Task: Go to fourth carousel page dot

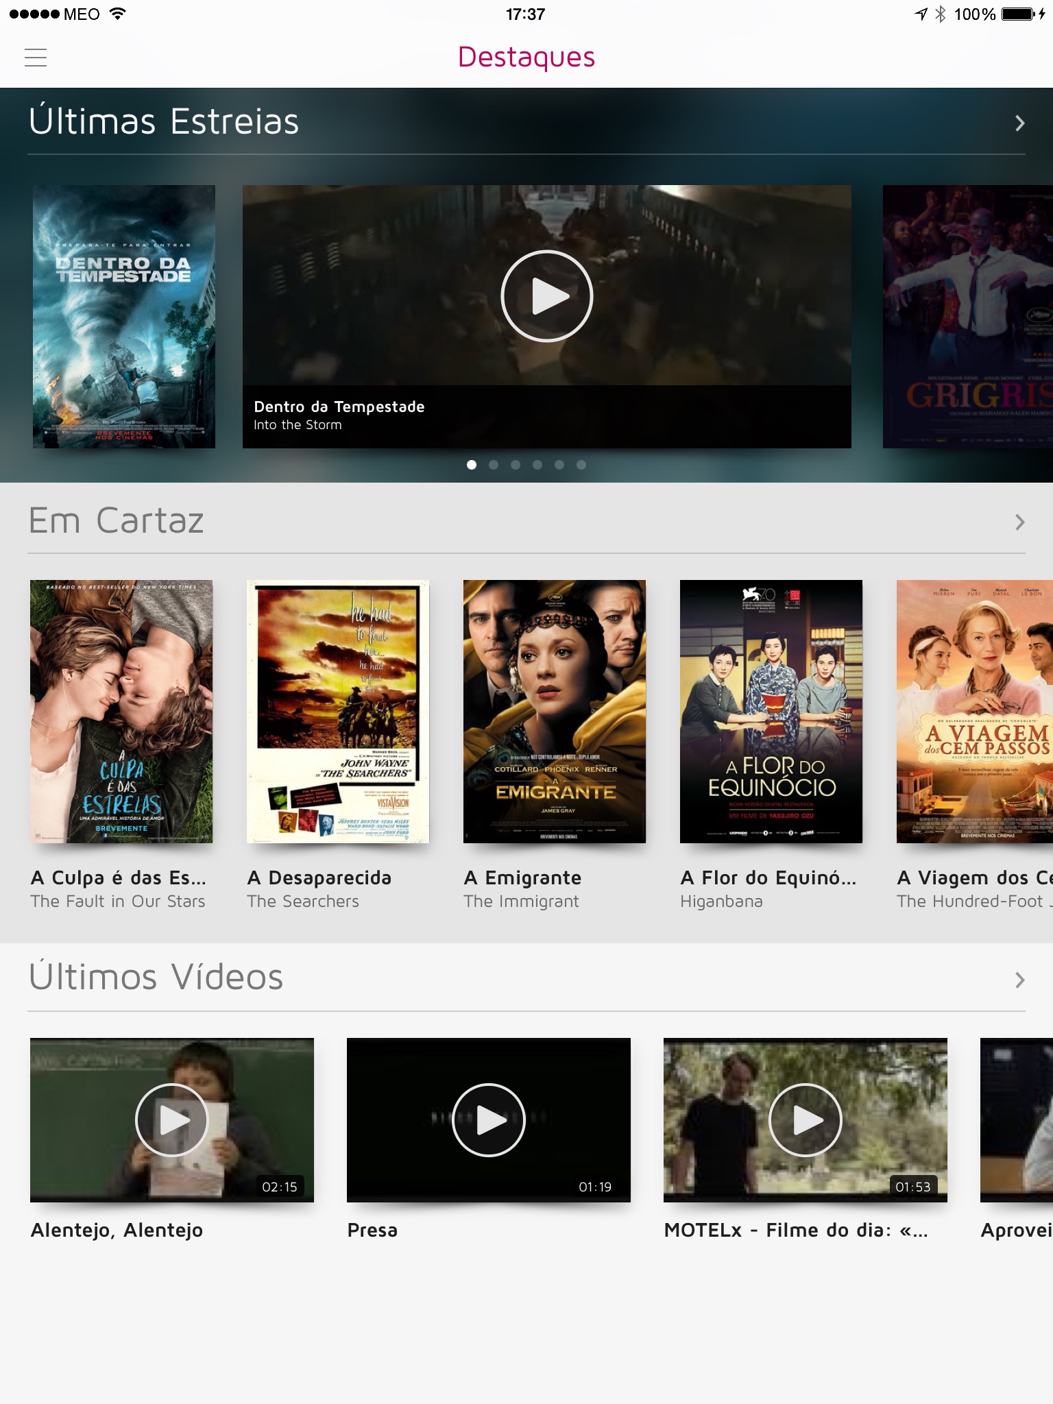Action: (x=537, y=465)
